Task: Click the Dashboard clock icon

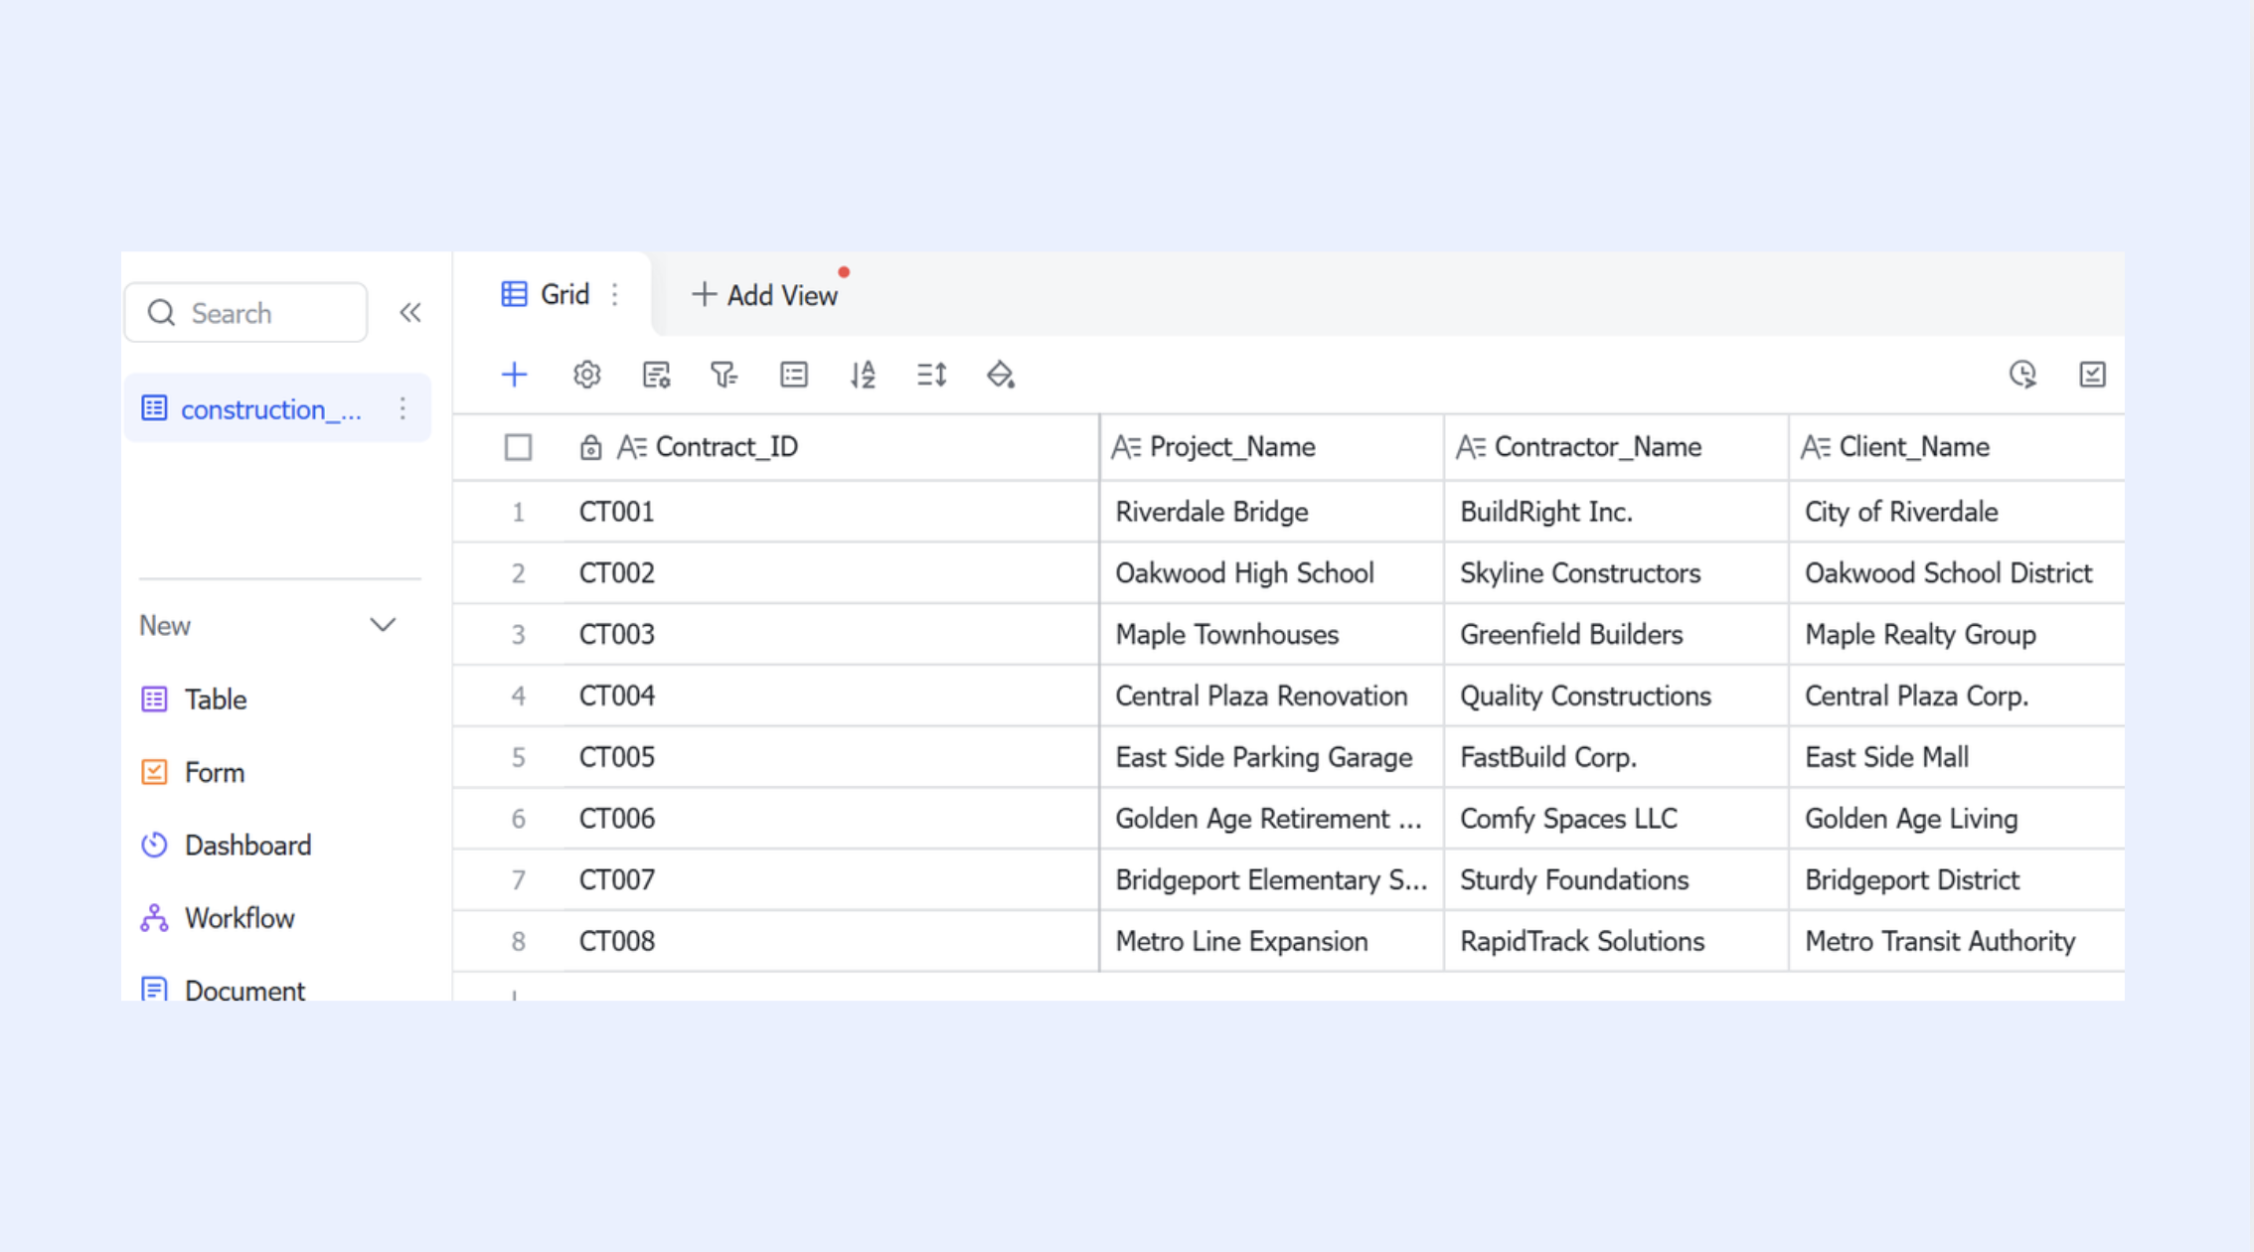Action: 154,845
